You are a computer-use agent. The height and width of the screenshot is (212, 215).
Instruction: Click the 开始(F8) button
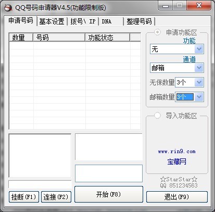coord(109,194)
